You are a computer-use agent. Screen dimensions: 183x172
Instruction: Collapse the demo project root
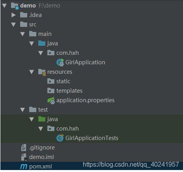pos(4,6)
